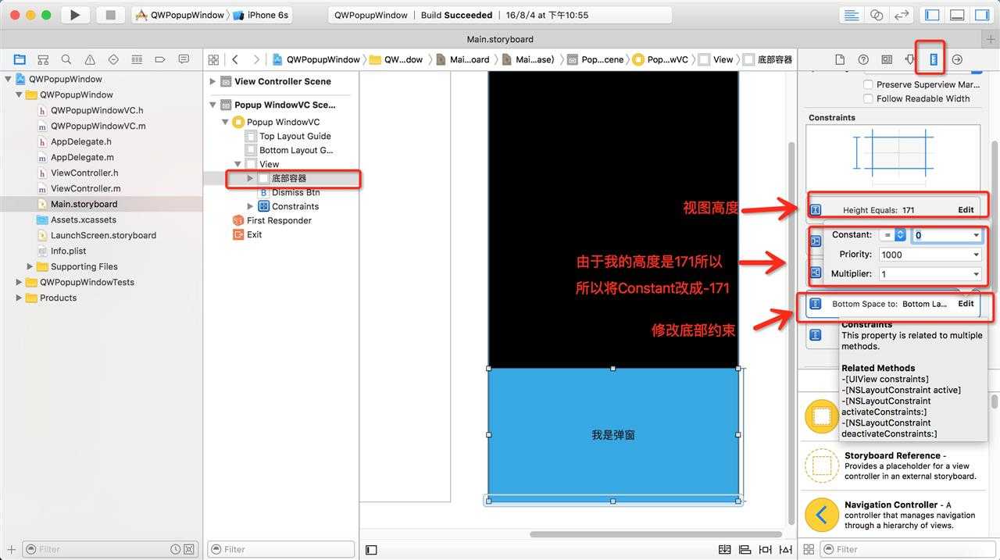1000x560 pixels.
Task: Expand the 底部容器 view in outline
Action: 250,178
